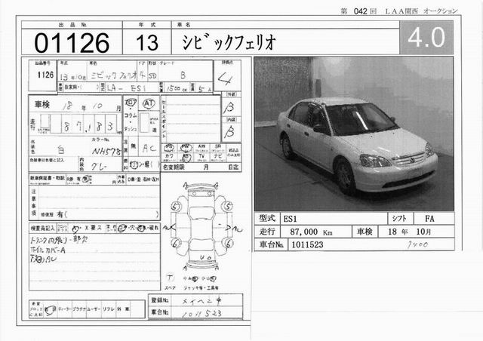Click the handwritten note ホイルカバーA
Screen dimensions: 483x341
[48, 250]
